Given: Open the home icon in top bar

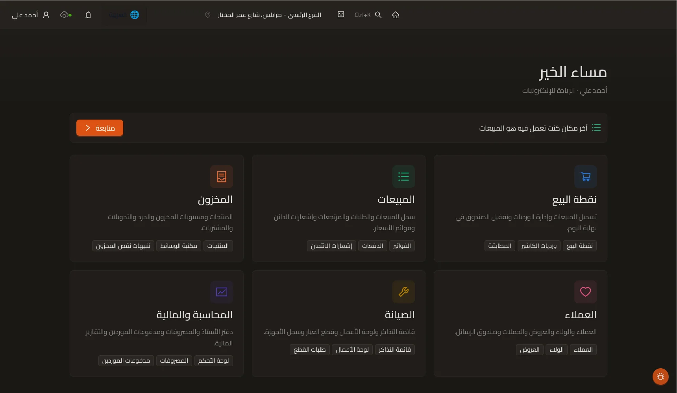Looking at the screenshot, I should (396, 15).
